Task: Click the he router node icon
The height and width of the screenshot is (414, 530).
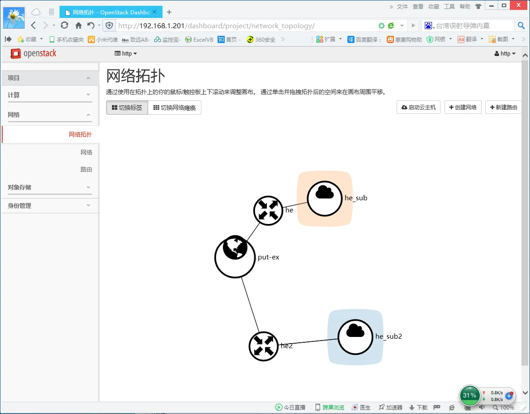Action: [x=268, y=211]
